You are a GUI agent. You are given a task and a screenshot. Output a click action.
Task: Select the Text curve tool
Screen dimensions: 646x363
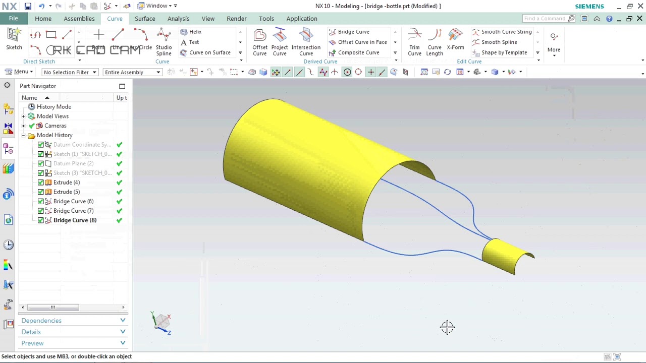pyautogui.click(x=190, y=42)
